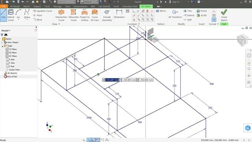
Task: Switch to the Tools tab
Action: point(47,6)
